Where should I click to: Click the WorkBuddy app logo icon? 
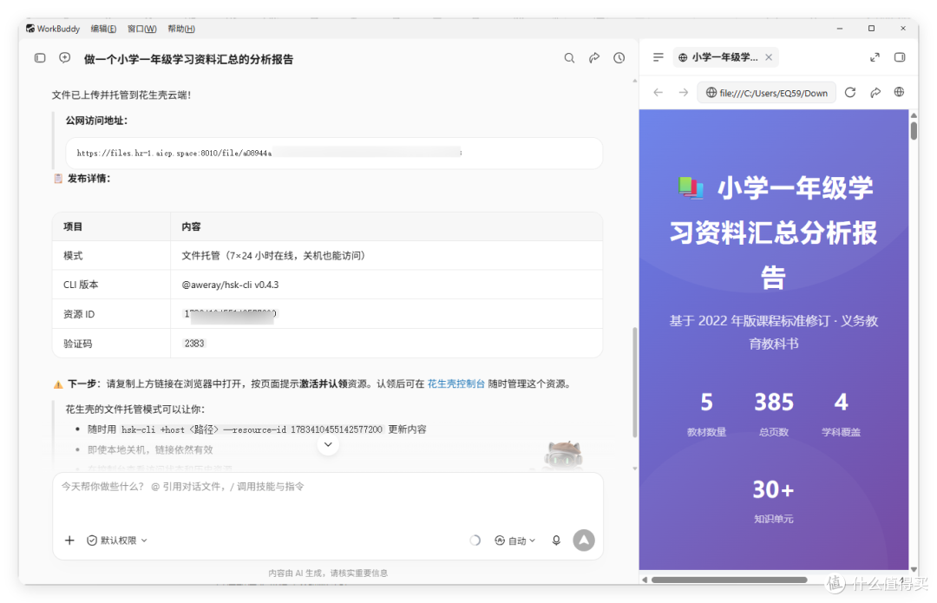pyautogui.click(x=29, y=28)
